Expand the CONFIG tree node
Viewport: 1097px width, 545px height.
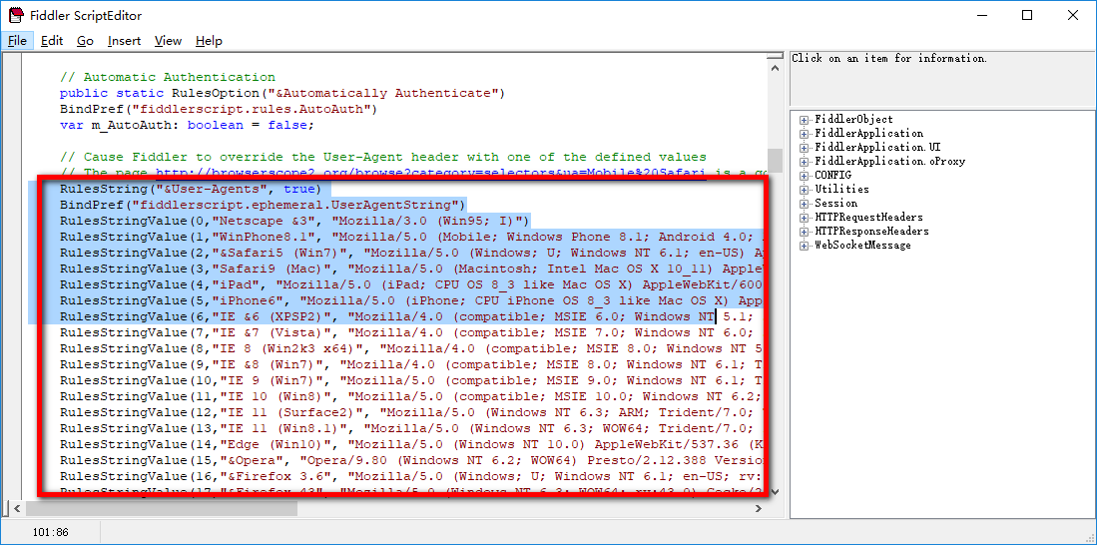point(804,176)
